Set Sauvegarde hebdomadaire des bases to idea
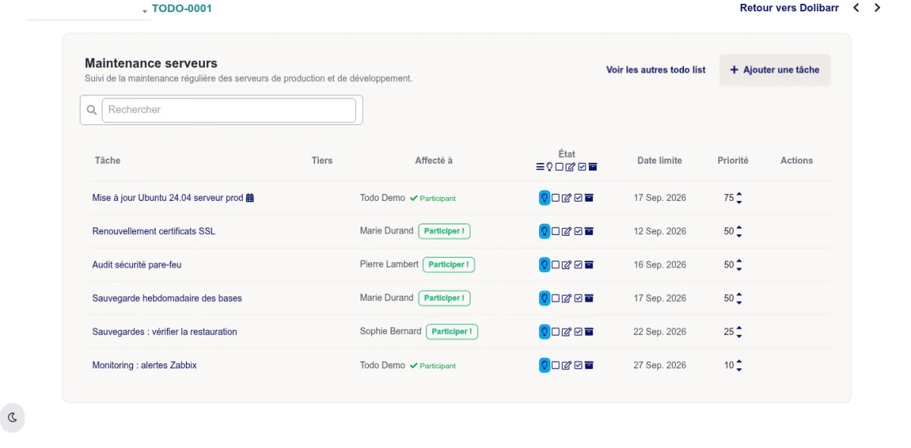Screen dimensions: 911x448 coord(544,298)
